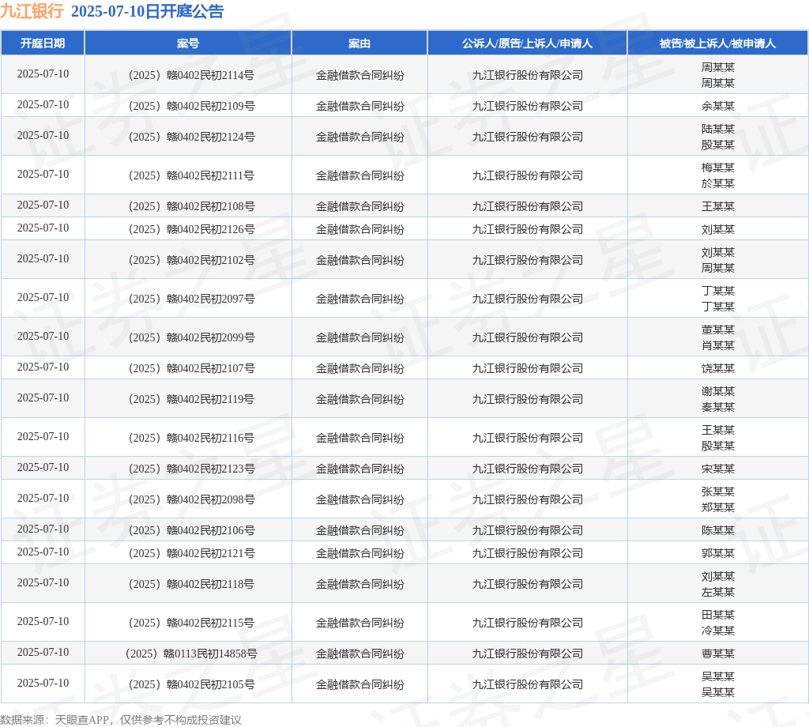The width and height of the screenshot is (809, 727).
Task: Click the 公诉人/原告/上诉人/申请人 column header
Action: click(527, 43)
